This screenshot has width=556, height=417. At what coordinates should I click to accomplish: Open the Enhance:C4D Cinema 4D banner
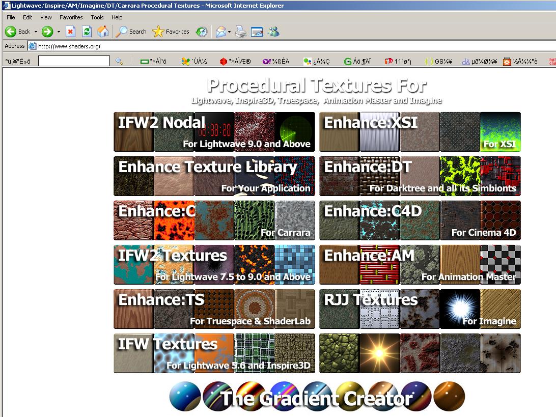point(420,220)
